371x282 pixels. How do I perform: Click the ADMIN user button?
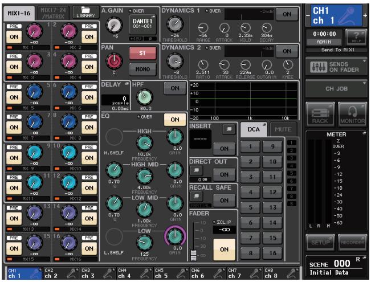click(x=324, y=42)
